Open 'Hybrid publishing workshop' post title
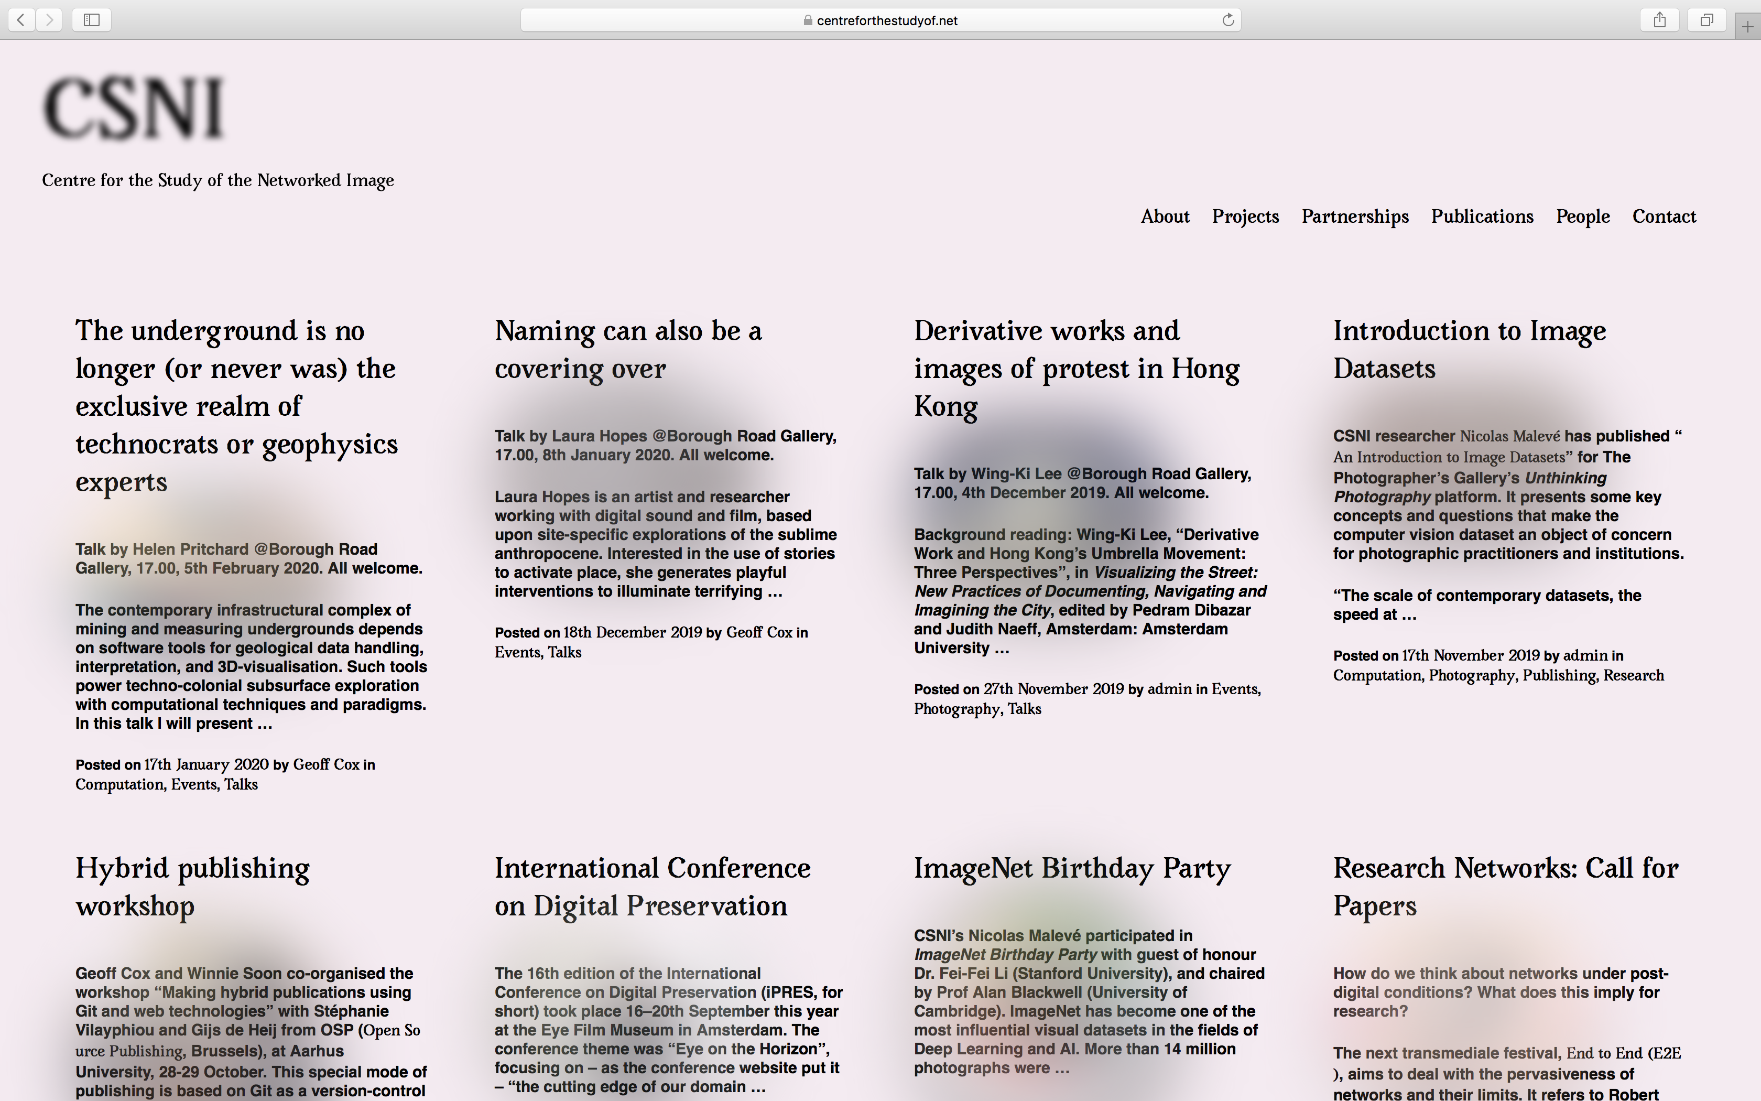This screenshot has width=1761, height=1101. point(193,887)
